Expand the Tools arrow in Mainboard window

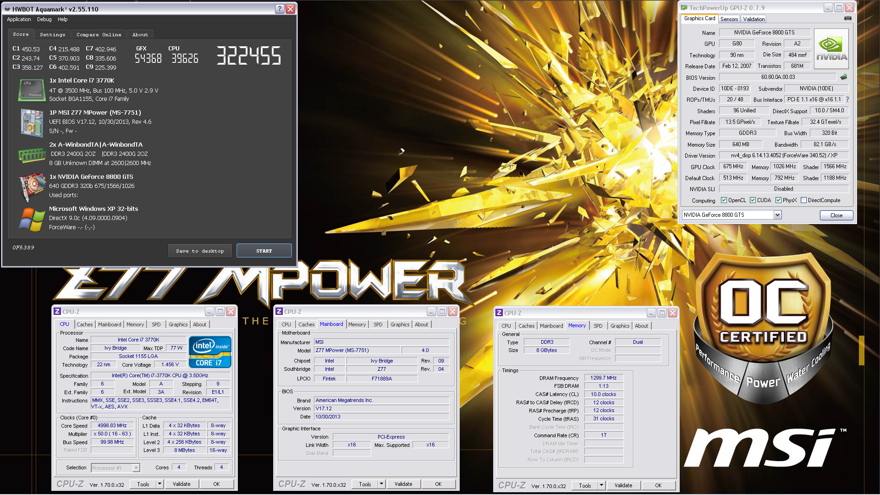381,484
